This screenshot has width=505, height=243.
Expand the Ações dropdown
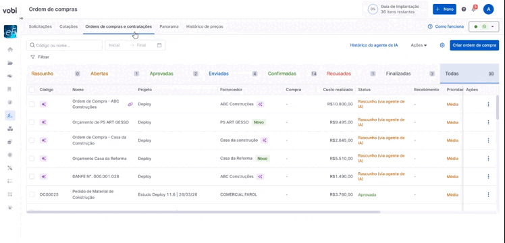coord(419,45)
